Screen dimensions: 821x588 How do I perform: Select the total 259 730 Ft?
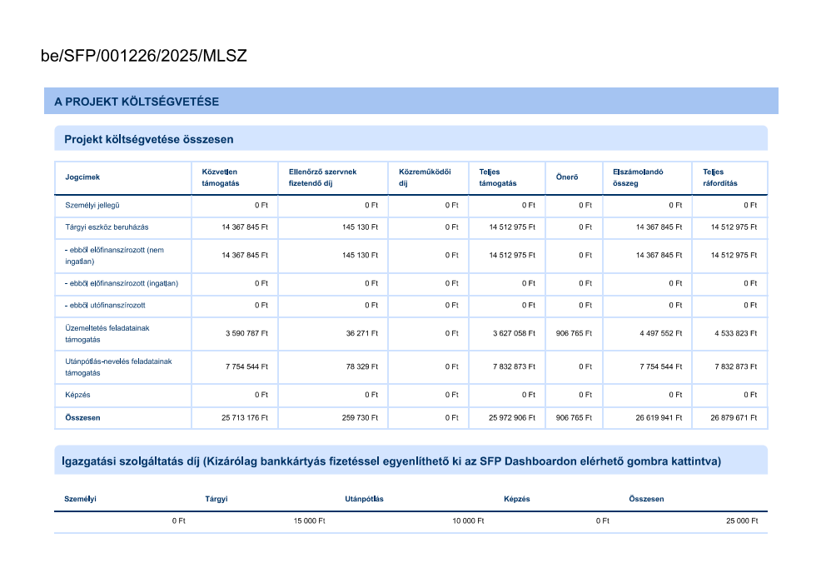point(360,418)
